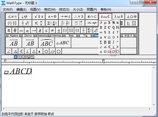The image size is (158, 117).
Task: Select center-aligned tab stop button
Action: click(x=20, y=57)
